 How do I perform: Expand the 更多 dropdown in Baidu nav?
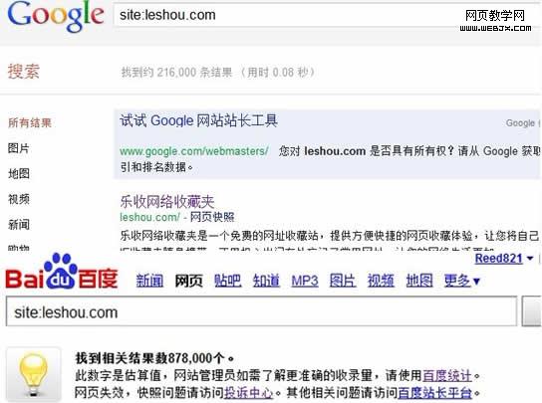(x=462, y=281)
